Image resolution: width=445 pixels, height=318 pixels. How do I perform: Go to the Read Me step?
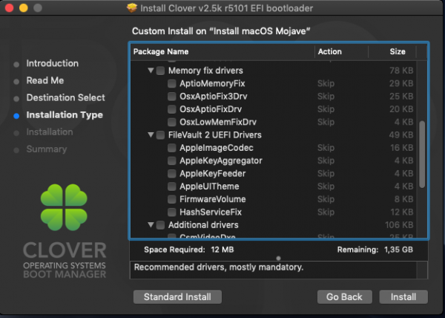(x=44, y=80)
